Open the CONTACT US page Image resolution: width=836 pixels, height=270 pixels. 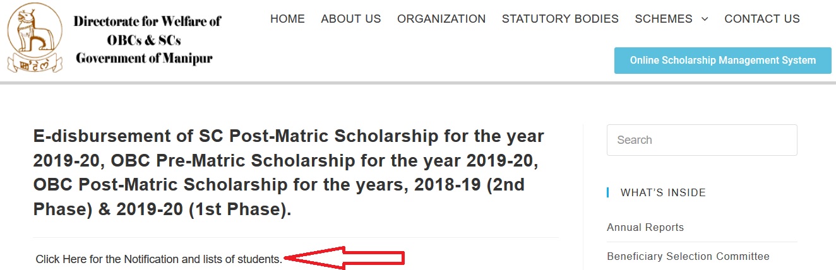coord(762,19)
